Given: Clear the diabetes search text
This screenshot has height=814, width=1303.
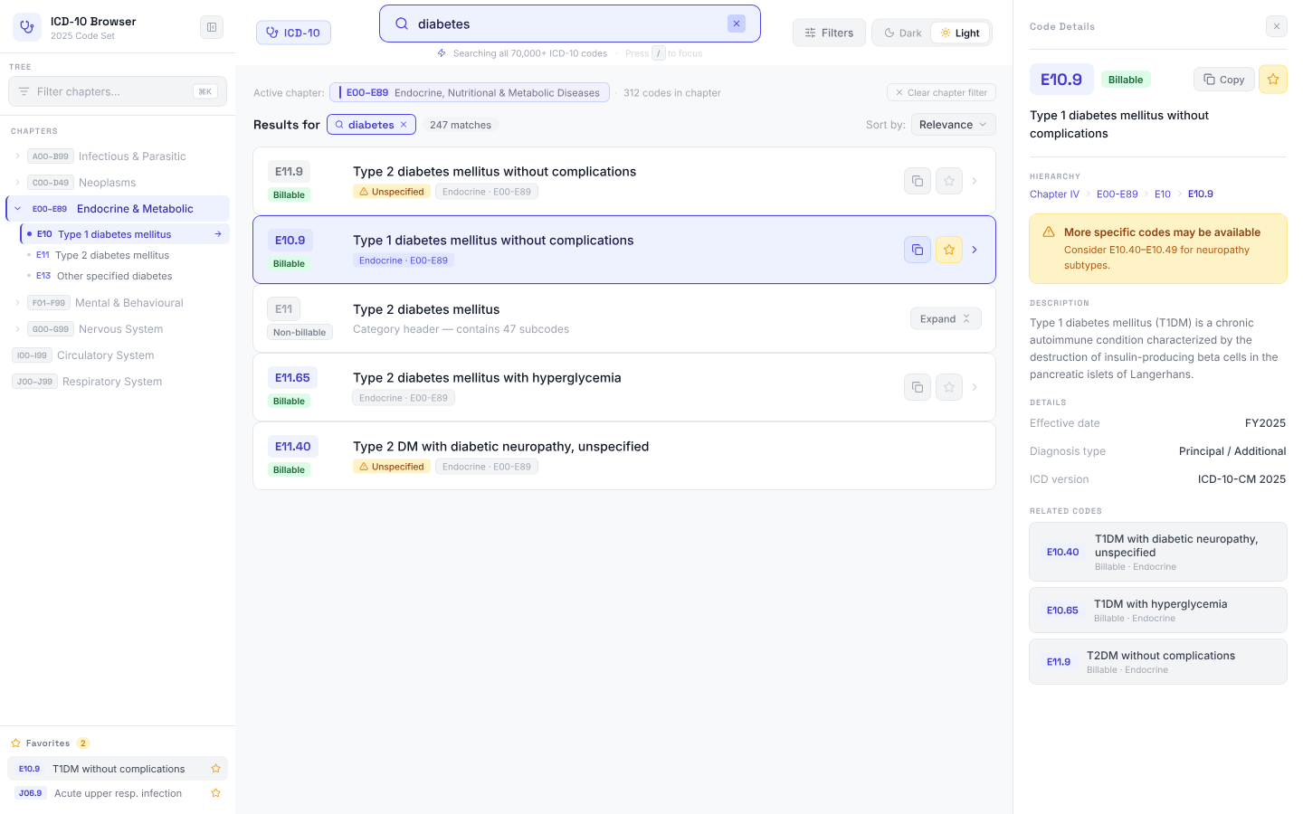Looking at the screenshot, I should click(x=737, y=24).
